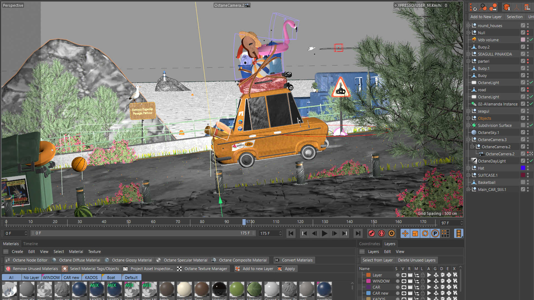Click the film strip playback options icon
The image size is (534, 300).
[458, 234]
